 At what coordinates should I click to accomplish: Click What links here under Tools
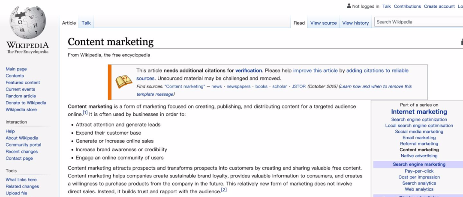21,180
